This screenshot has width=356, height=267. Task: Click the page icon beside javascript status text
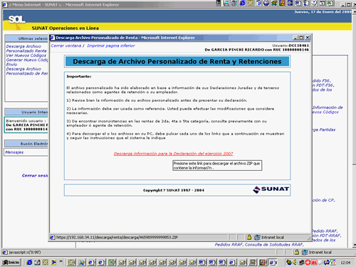pyautogui.click(x=5, y=252)
